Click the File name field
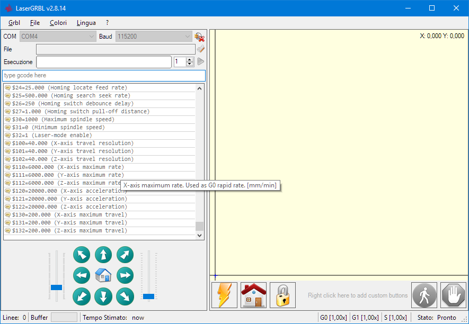469x324 pixels. pos(116,49)
